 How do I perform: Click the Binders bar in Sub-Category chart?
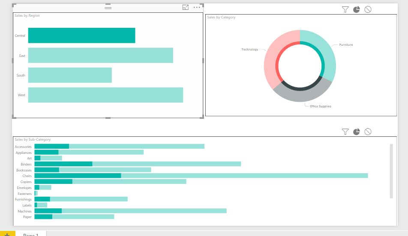[x=138, y=164]
